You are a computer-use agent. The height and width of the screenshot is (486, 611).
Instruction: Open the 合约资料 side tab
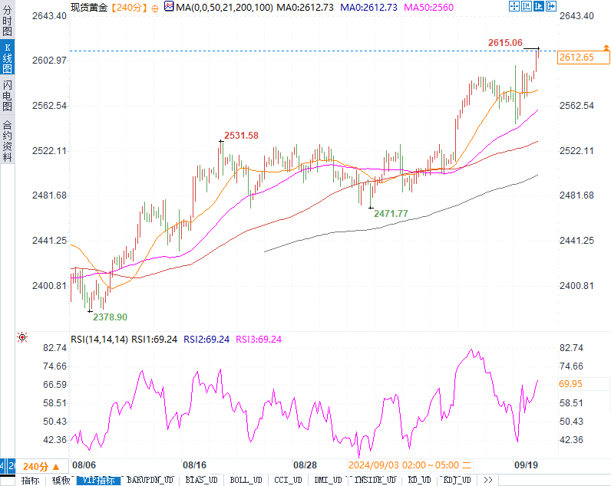pyautogui.click(x=7, y=140)
